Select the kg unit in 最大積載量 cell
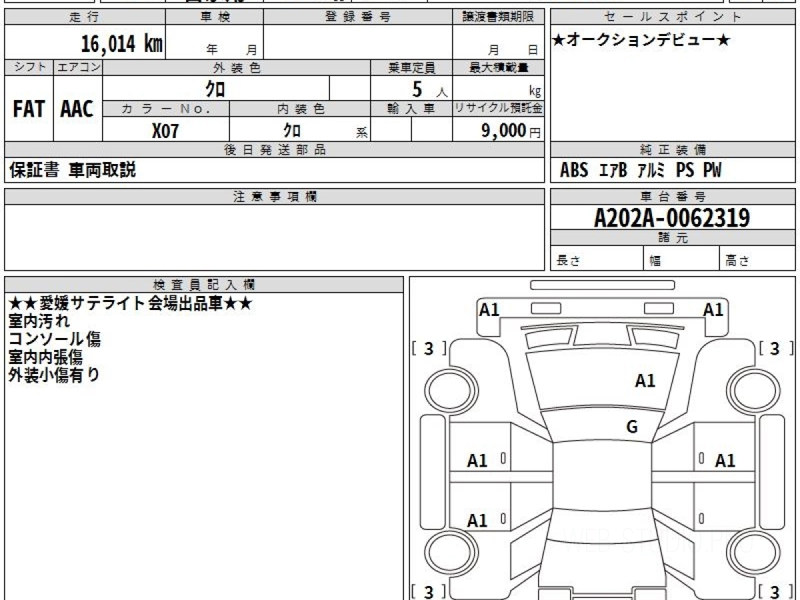800x600 pixels. tap(535, 92)
